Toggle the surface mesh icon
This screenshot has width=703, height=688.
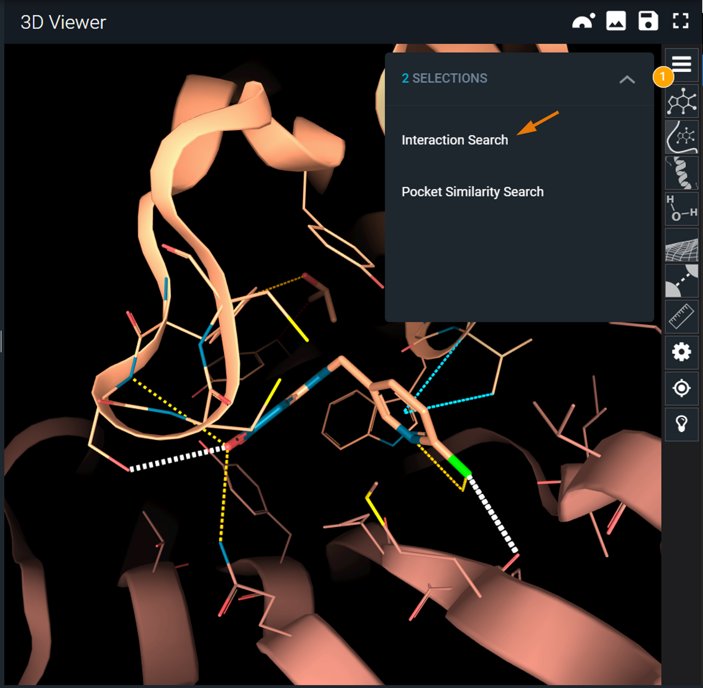[x=682, y=245]
